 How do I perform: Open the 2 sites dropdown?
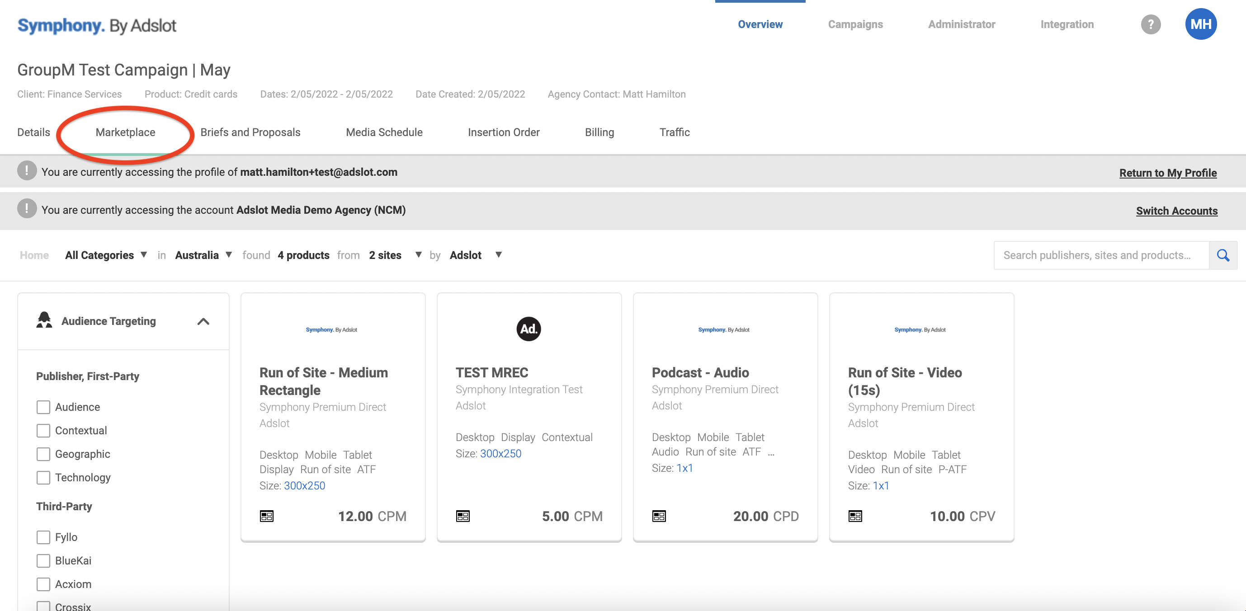(x=395, y=255)
